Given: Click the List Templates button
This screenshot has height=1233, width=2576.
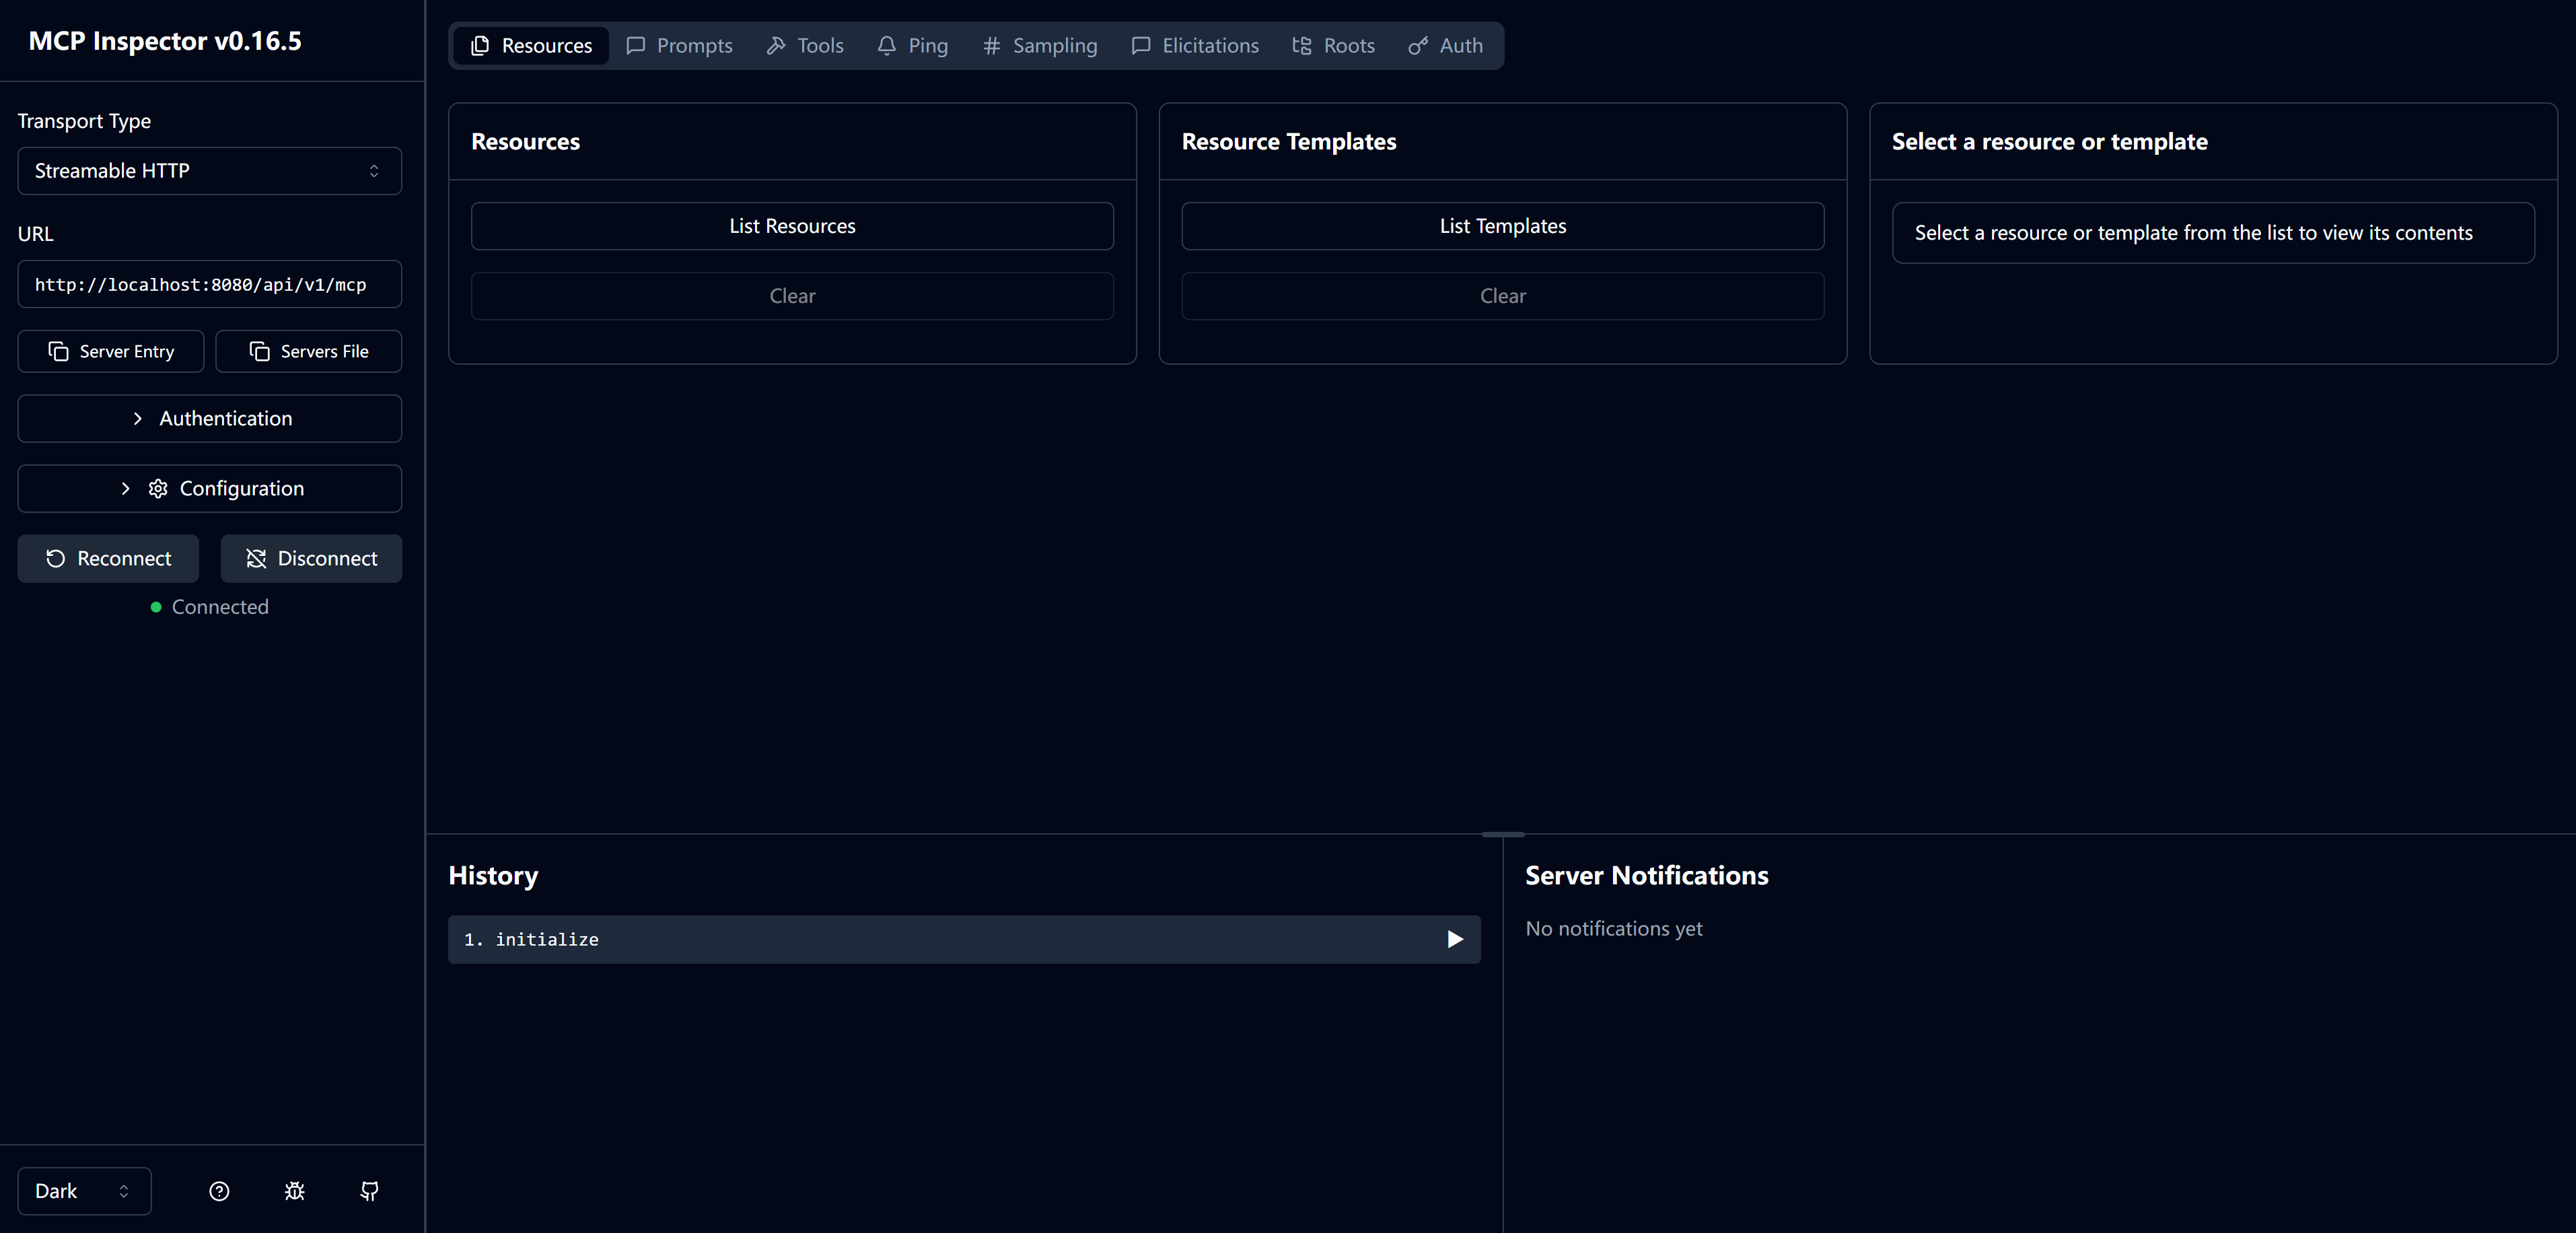Looking at the screenshot, I should (x=1502, y=226).
